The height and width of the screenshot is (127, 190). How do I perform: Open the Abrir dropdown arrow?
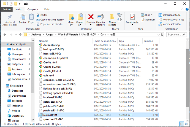click(151, 15)
